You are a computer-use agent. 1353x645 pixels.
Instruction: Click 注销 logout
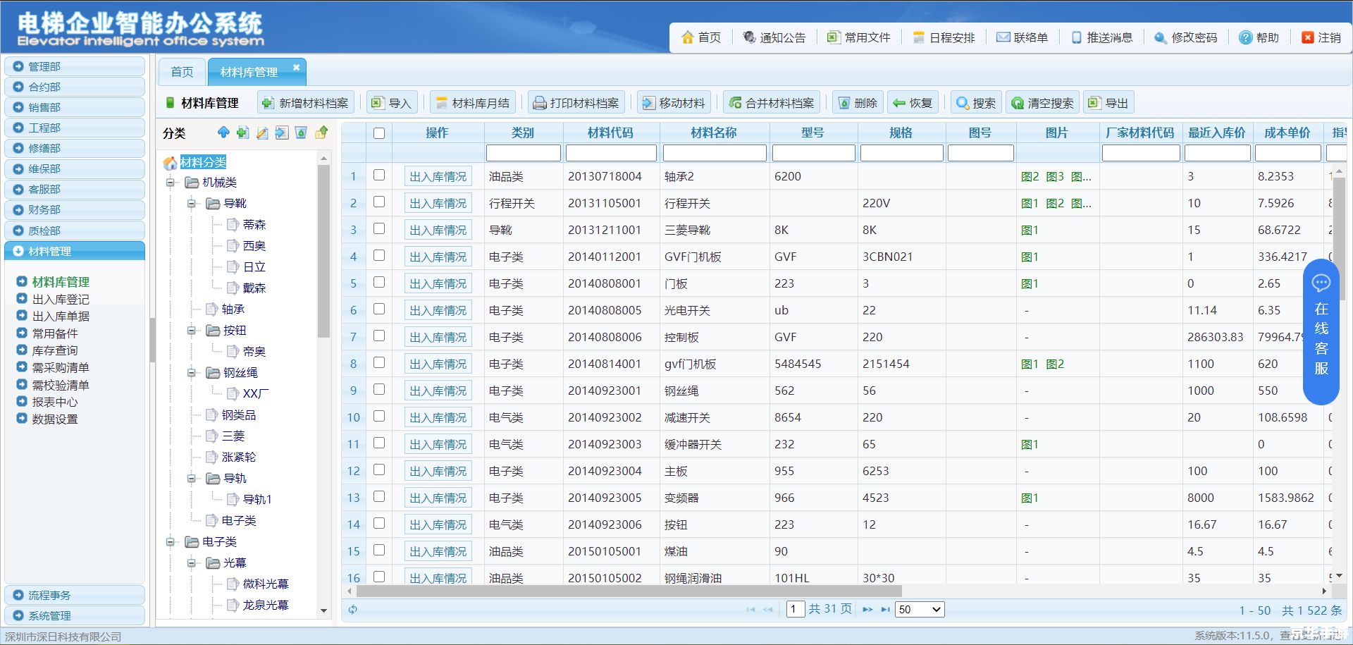coord(1321,37)
